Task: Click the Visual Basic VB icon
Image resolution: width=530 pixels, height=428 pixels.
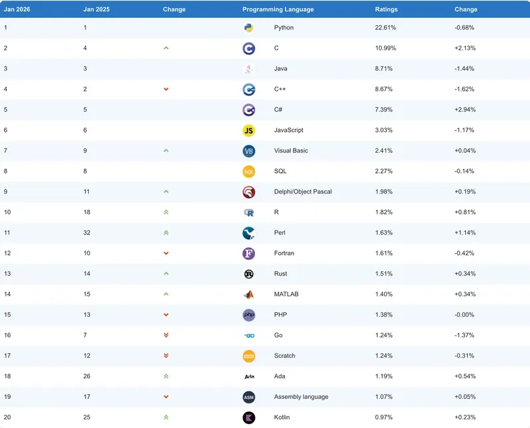Action: coord(248,151)
